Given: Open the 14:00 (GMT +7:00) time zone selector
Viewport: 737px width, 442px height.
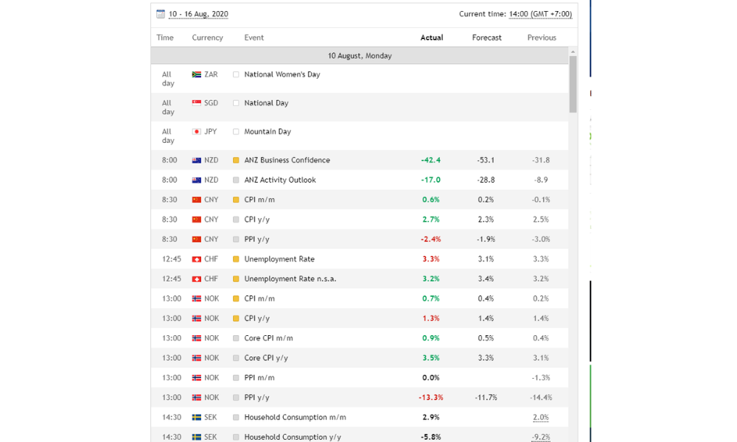Looking at the screenshot, I should tap(540, 14).
